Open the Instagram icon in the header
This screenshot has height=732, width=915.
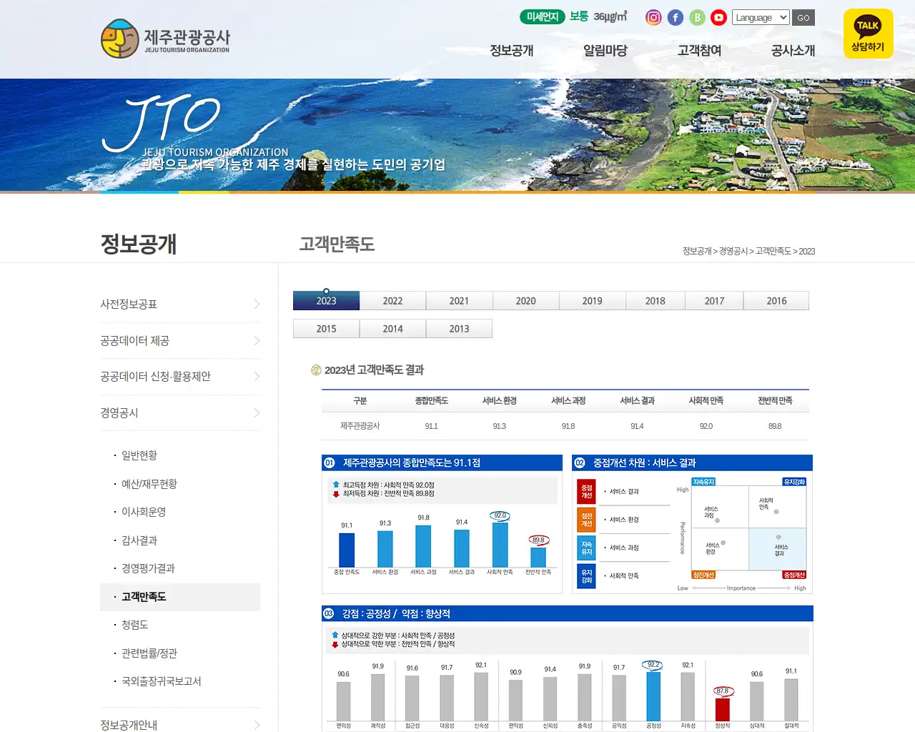[x=653, y=17]
